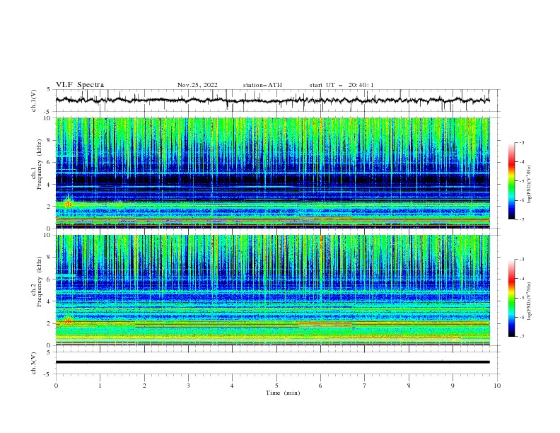Click time-axis tick label "1"
The image size is (560, 433).
(100, 386)
